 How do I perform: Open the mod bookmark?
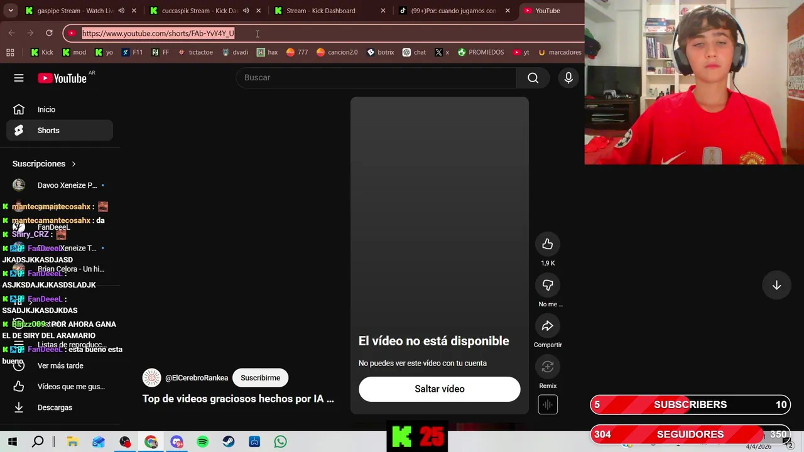point(74,52)
